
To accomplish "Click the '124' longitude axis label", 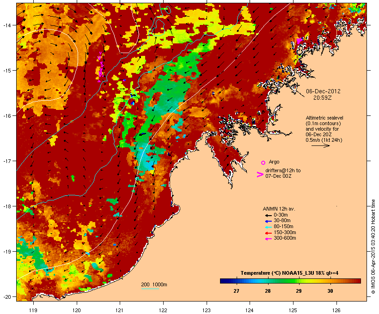I will point(250,310).
